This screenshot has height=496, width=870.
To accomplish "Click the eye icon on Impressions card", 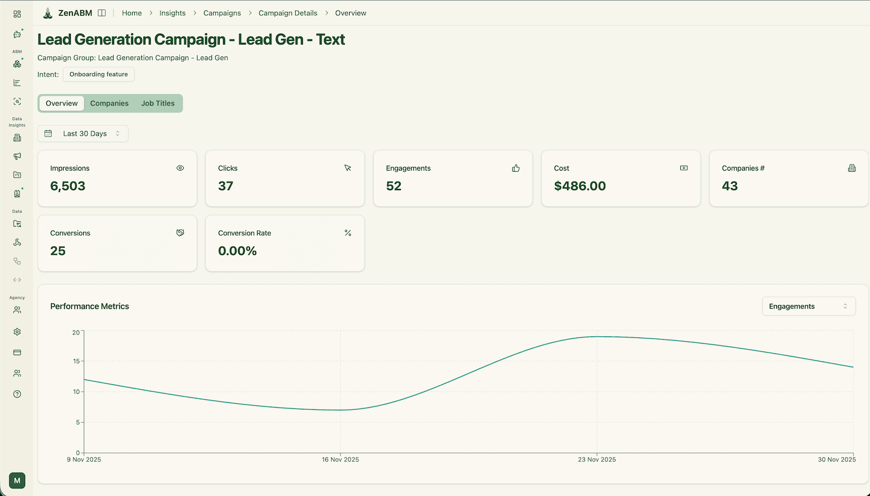I will point(180,168).
